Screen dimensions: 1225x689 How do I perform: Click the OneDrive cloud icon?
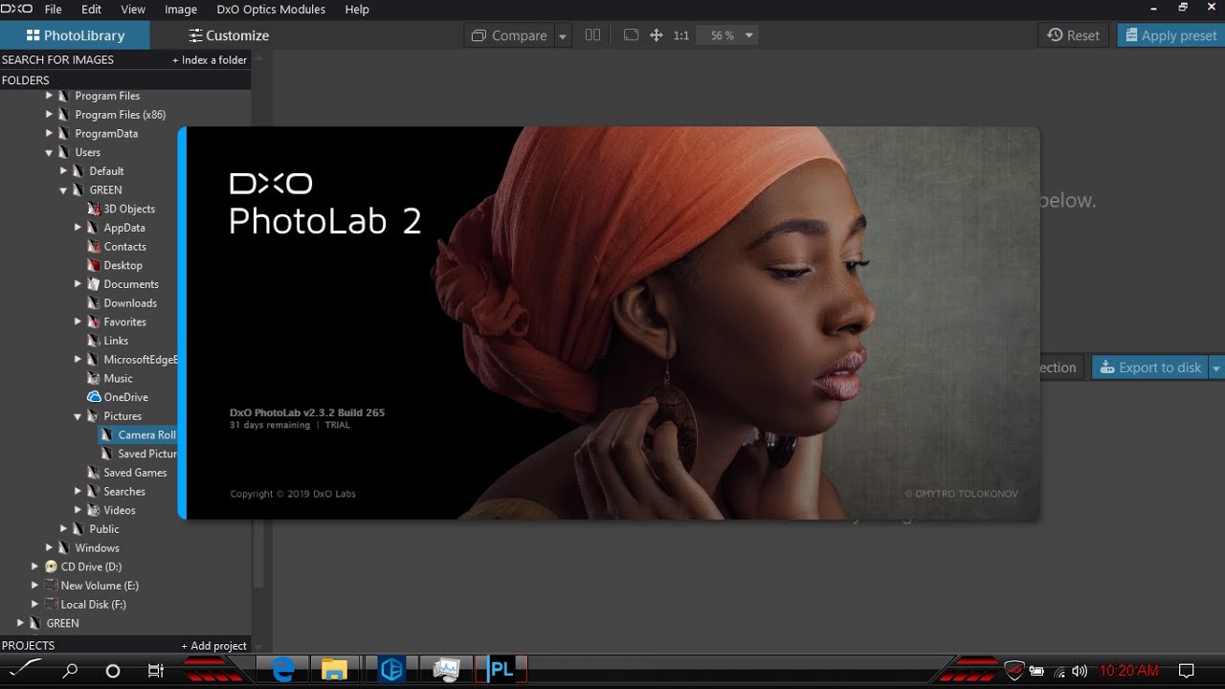[x=93, y=397]
